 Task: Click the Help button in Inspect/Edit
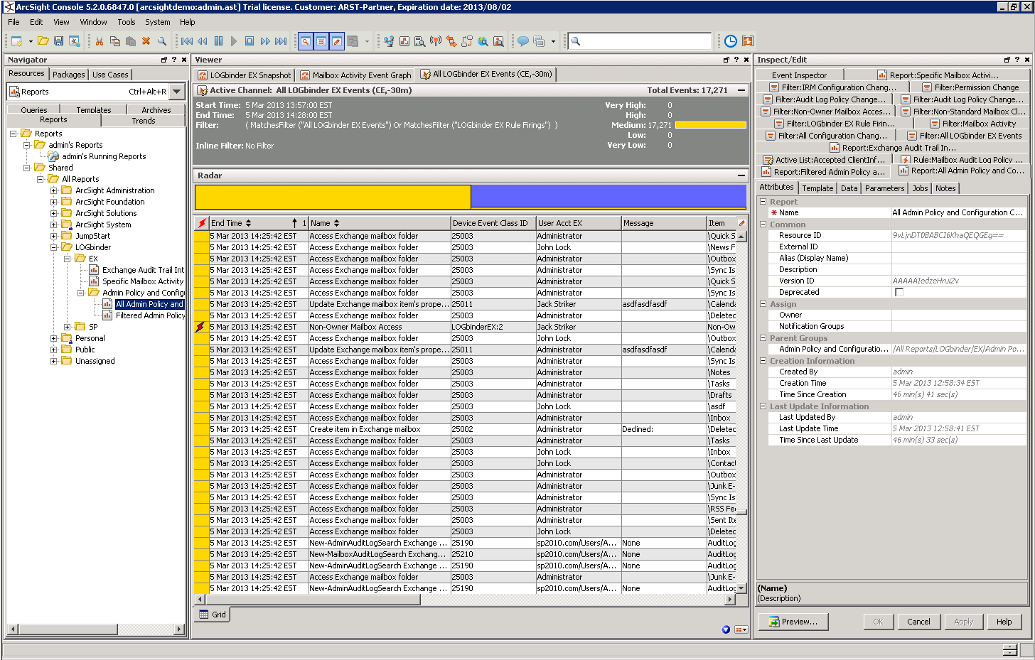(x=1004, y=622)
